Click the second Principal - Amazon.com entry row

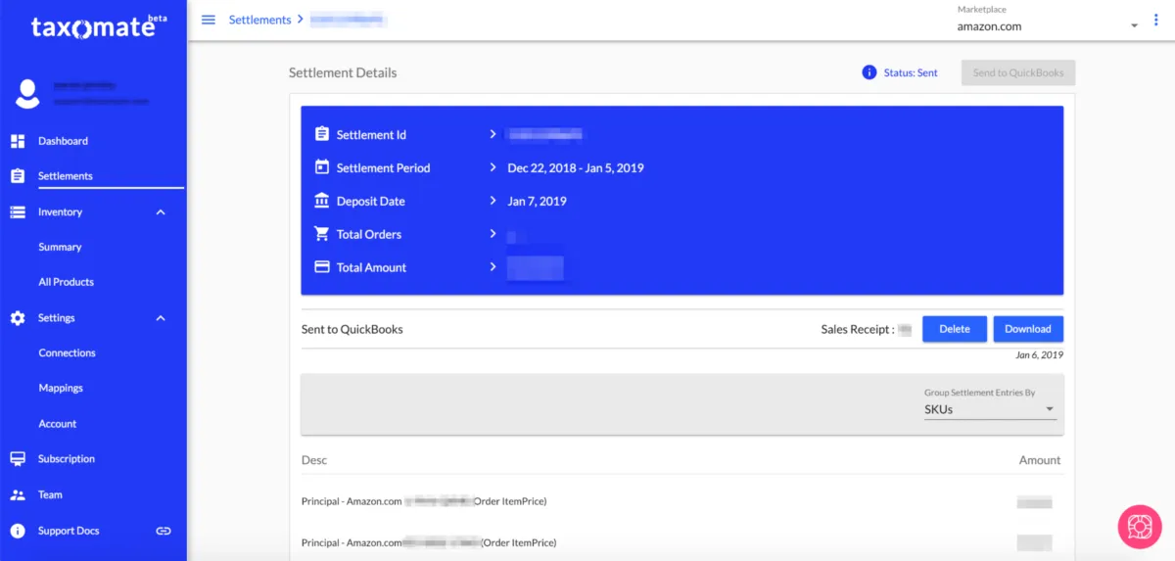pos(681,542)
